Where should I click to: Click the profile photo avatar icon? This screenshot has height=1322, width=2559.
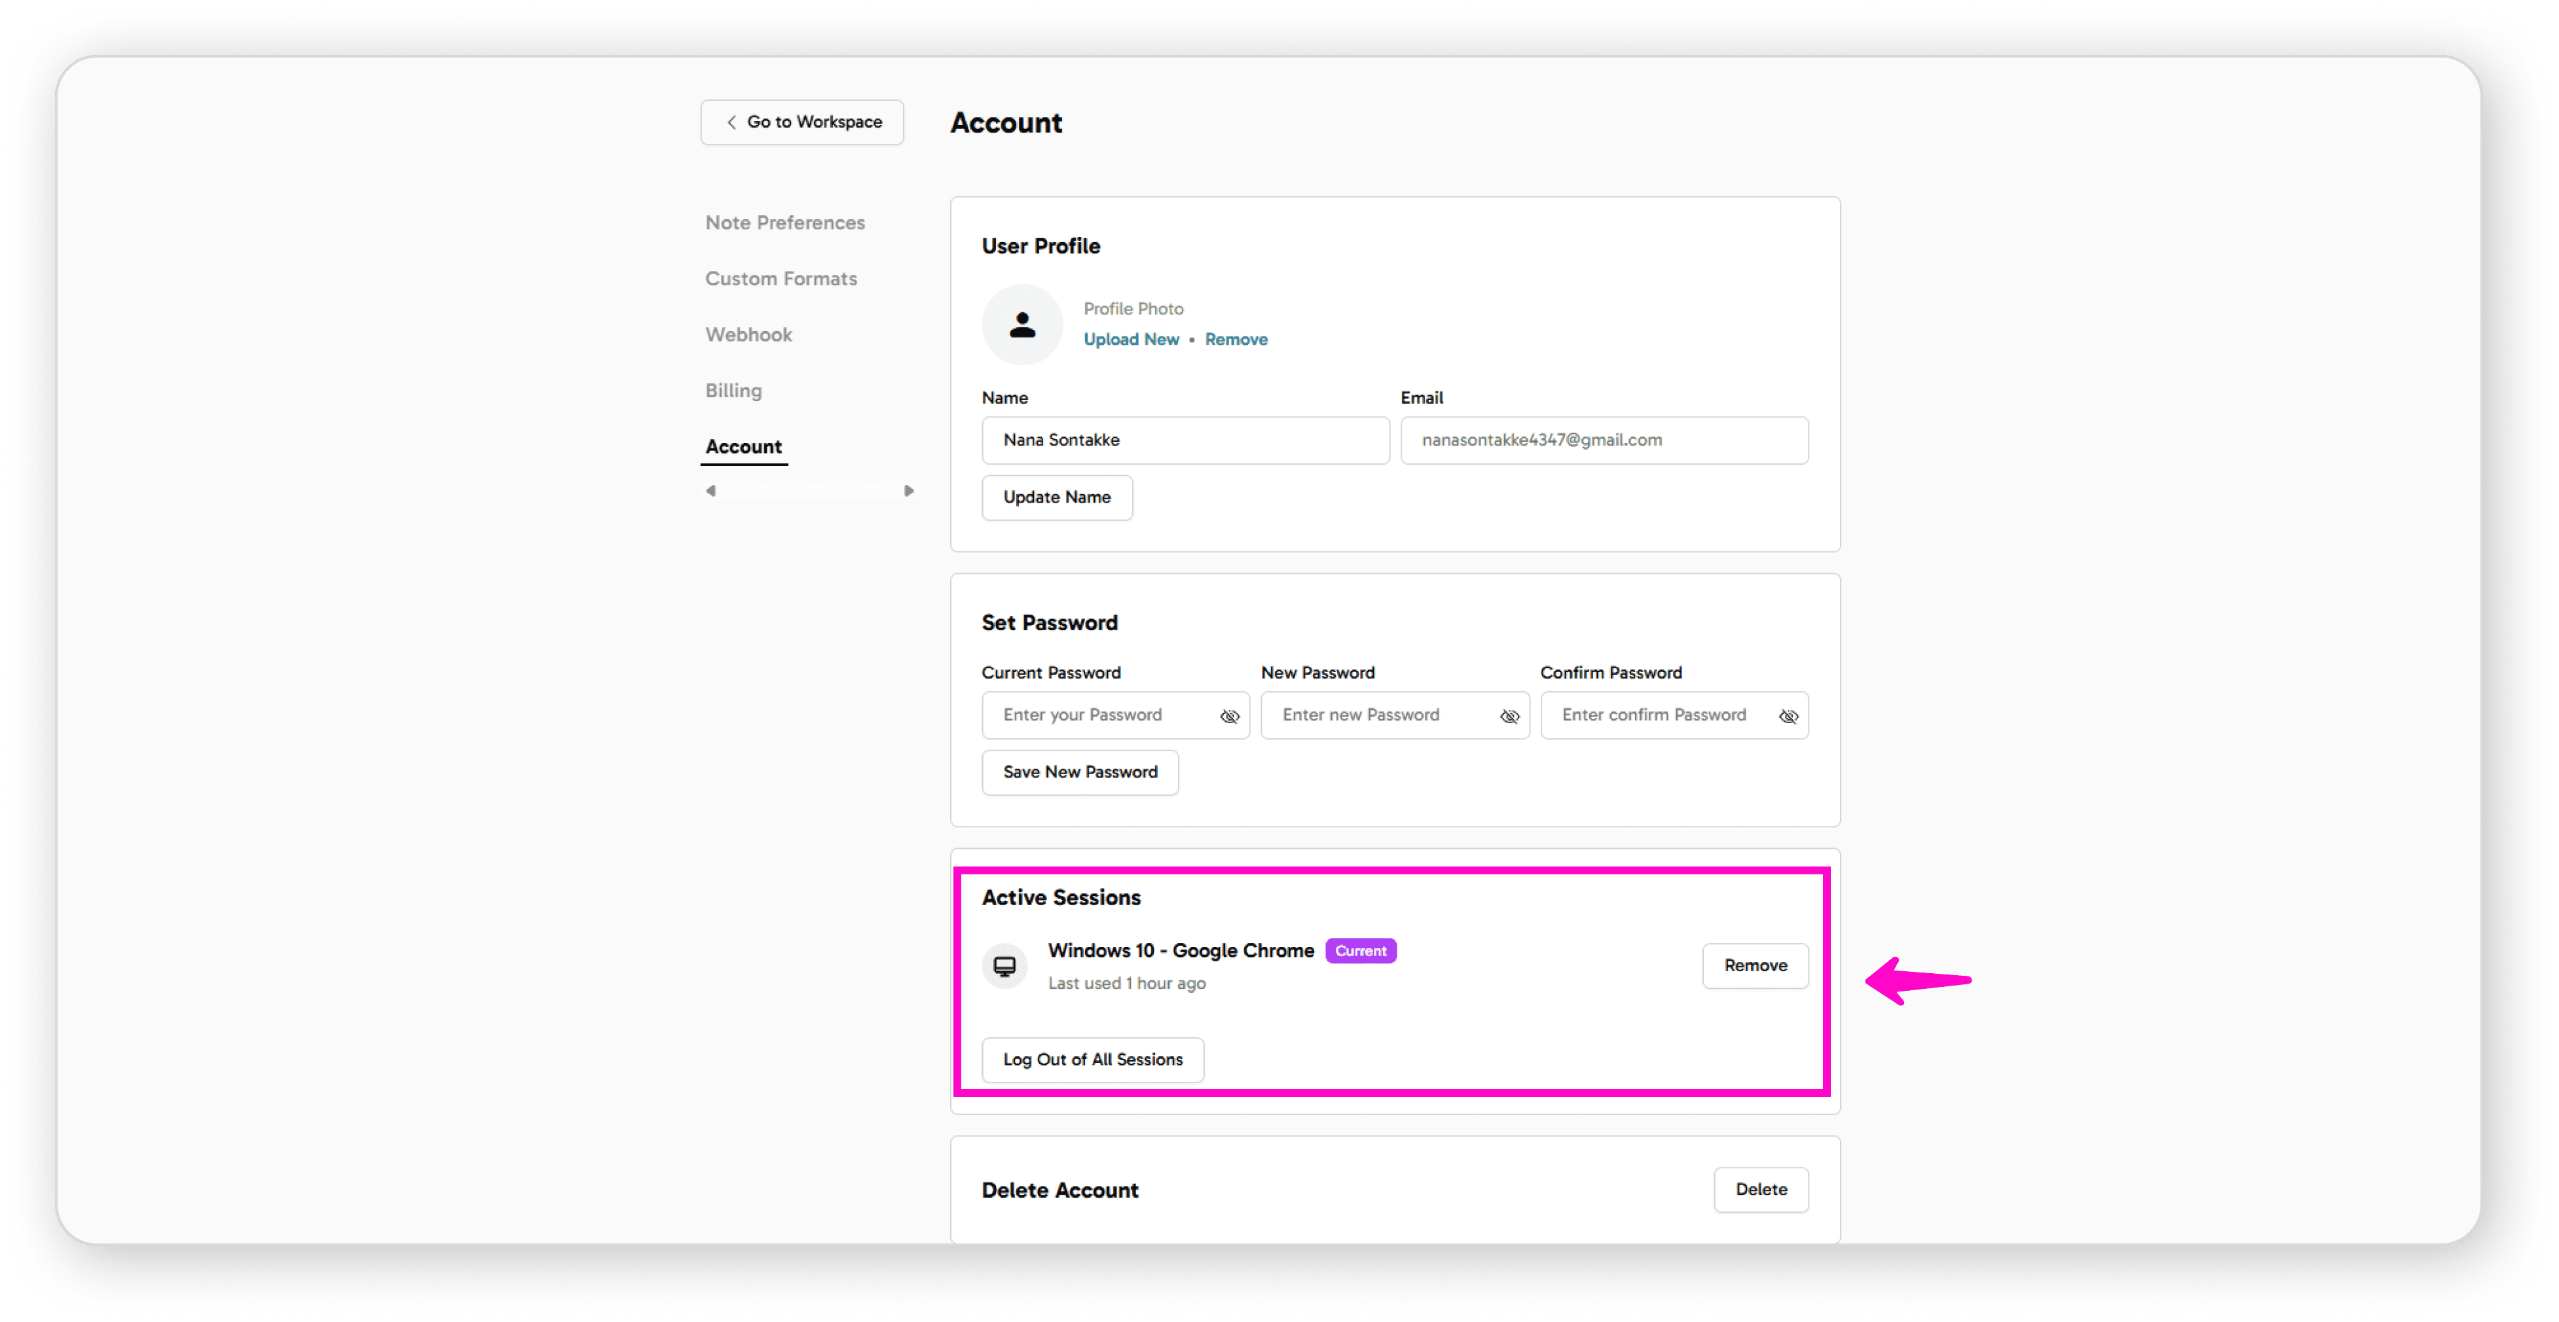click(x=1022, y=325)
